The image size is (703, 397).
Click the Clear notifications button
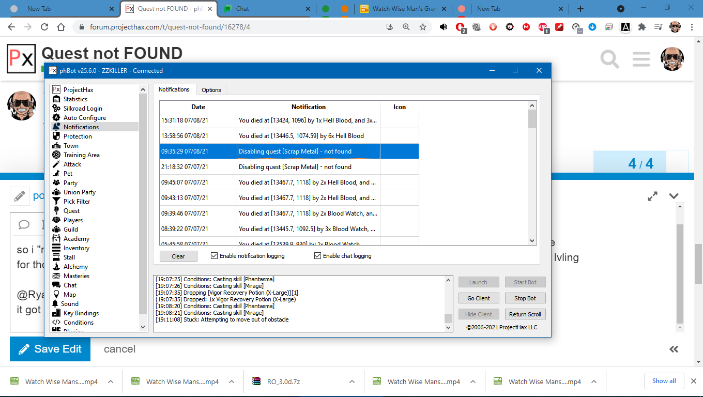point(178,256)
